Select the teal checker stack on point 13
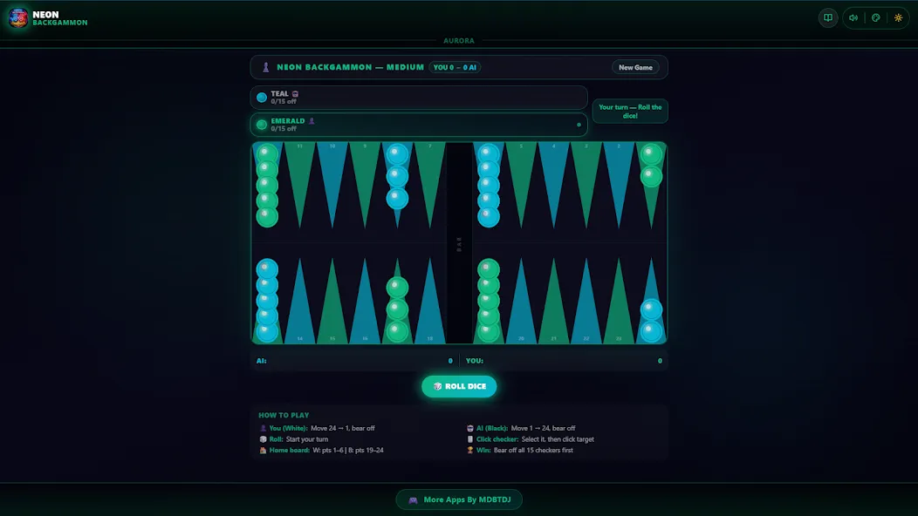The height and width of the screenshot is (516, 918). pos(267,300)
